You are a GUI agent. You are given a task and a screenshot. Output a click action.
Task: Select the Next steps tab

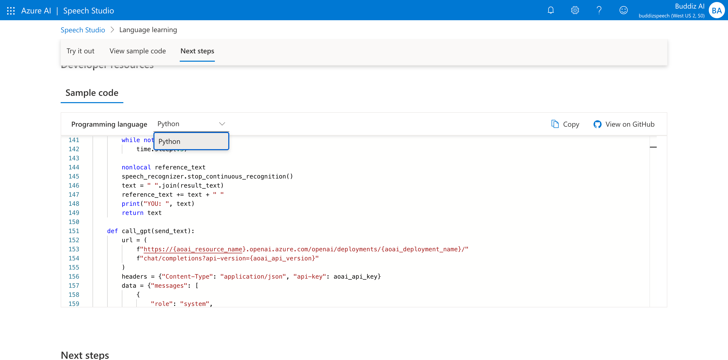tap(197, 51)
